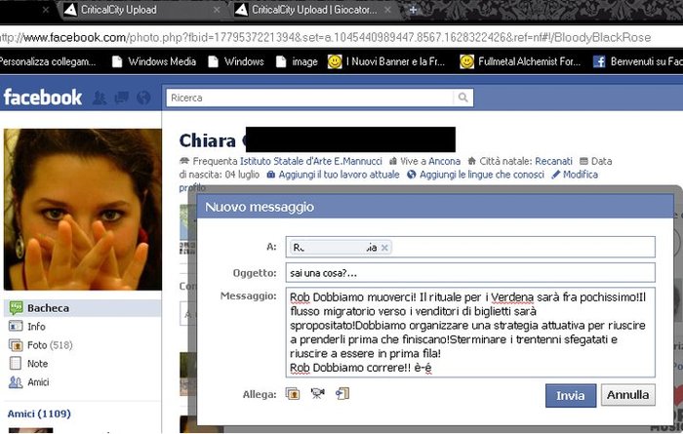
Task: Close CriticalCity Upload | Giocator tab
Action: click(x=387, y=10)
